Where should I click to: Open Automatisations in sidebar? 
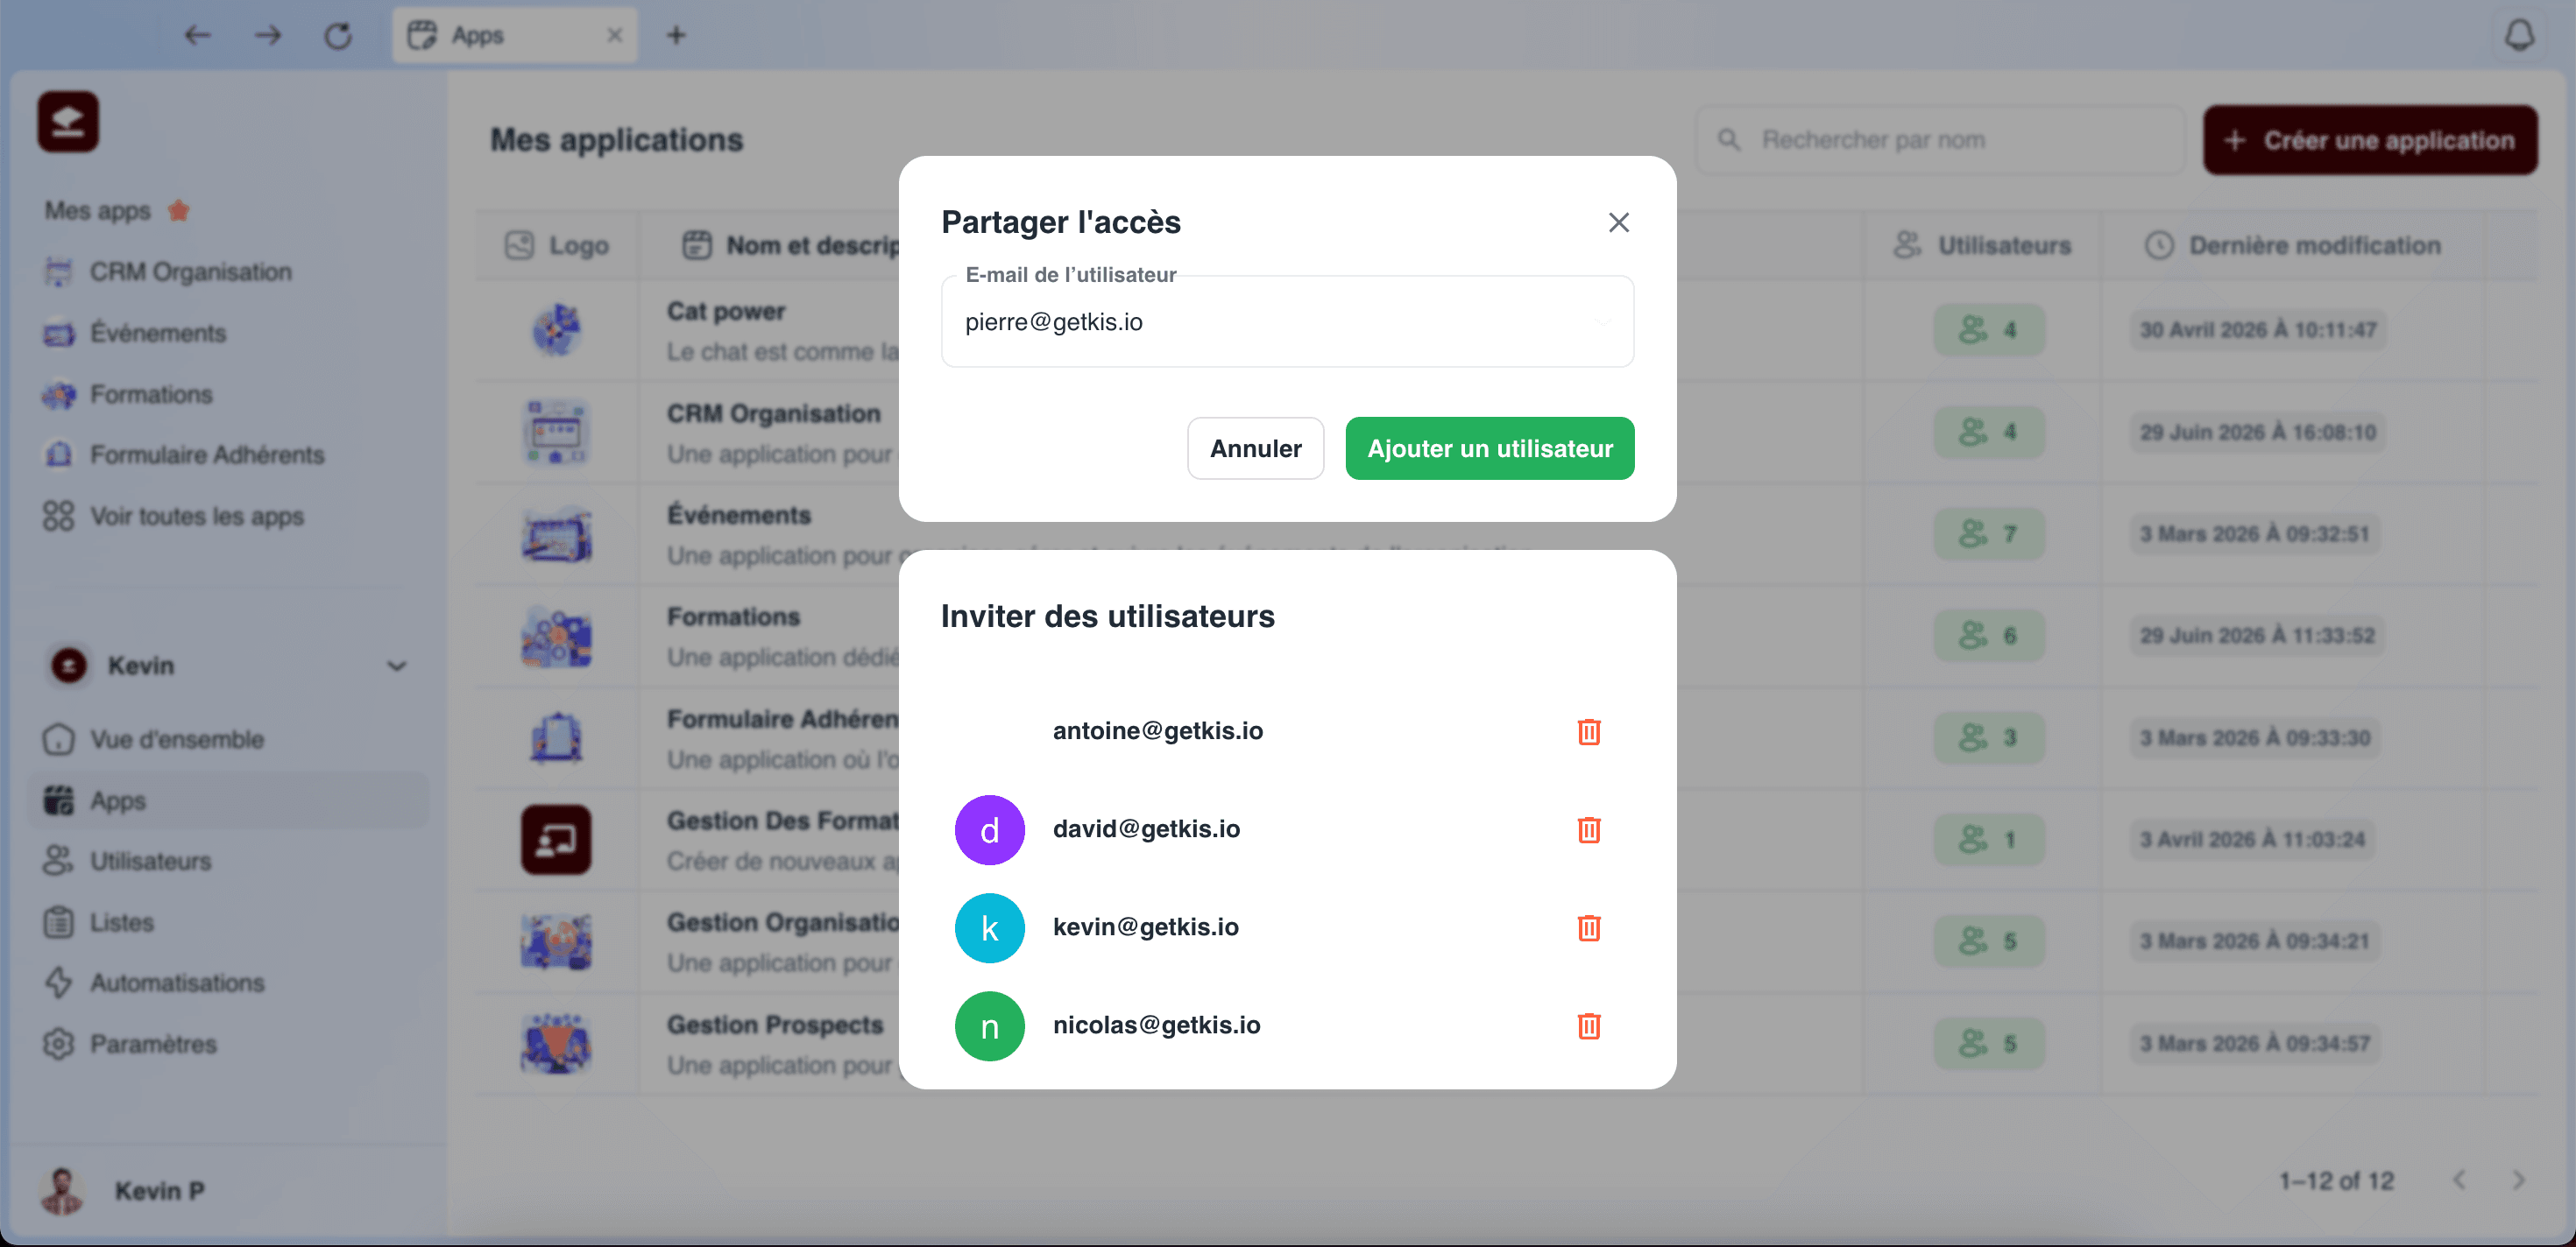point(154,983)
